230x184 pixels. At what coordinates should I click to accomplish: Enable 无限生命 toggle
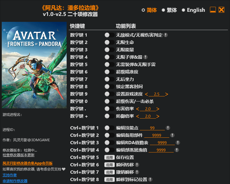[x=109, y=42]
